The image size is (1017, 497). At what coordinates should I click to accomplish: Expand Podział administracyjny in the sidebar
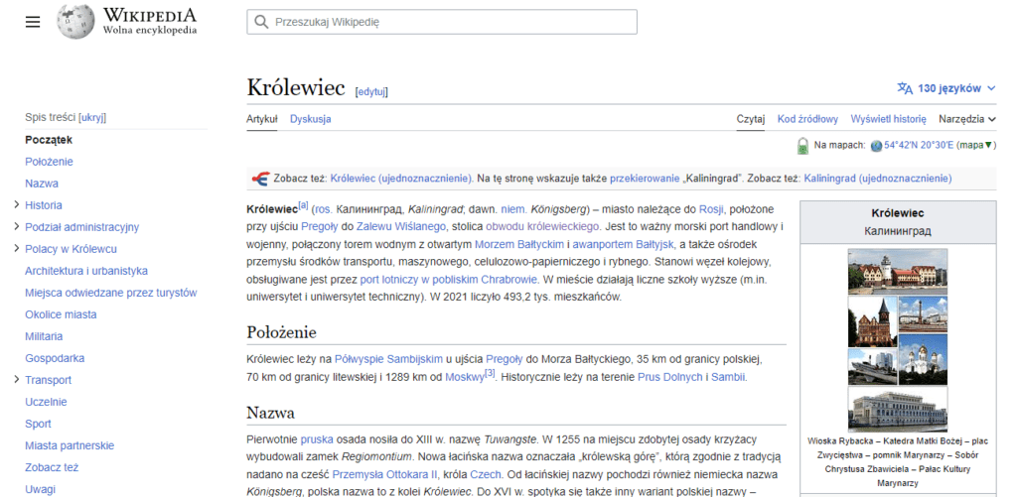point(17,227)
